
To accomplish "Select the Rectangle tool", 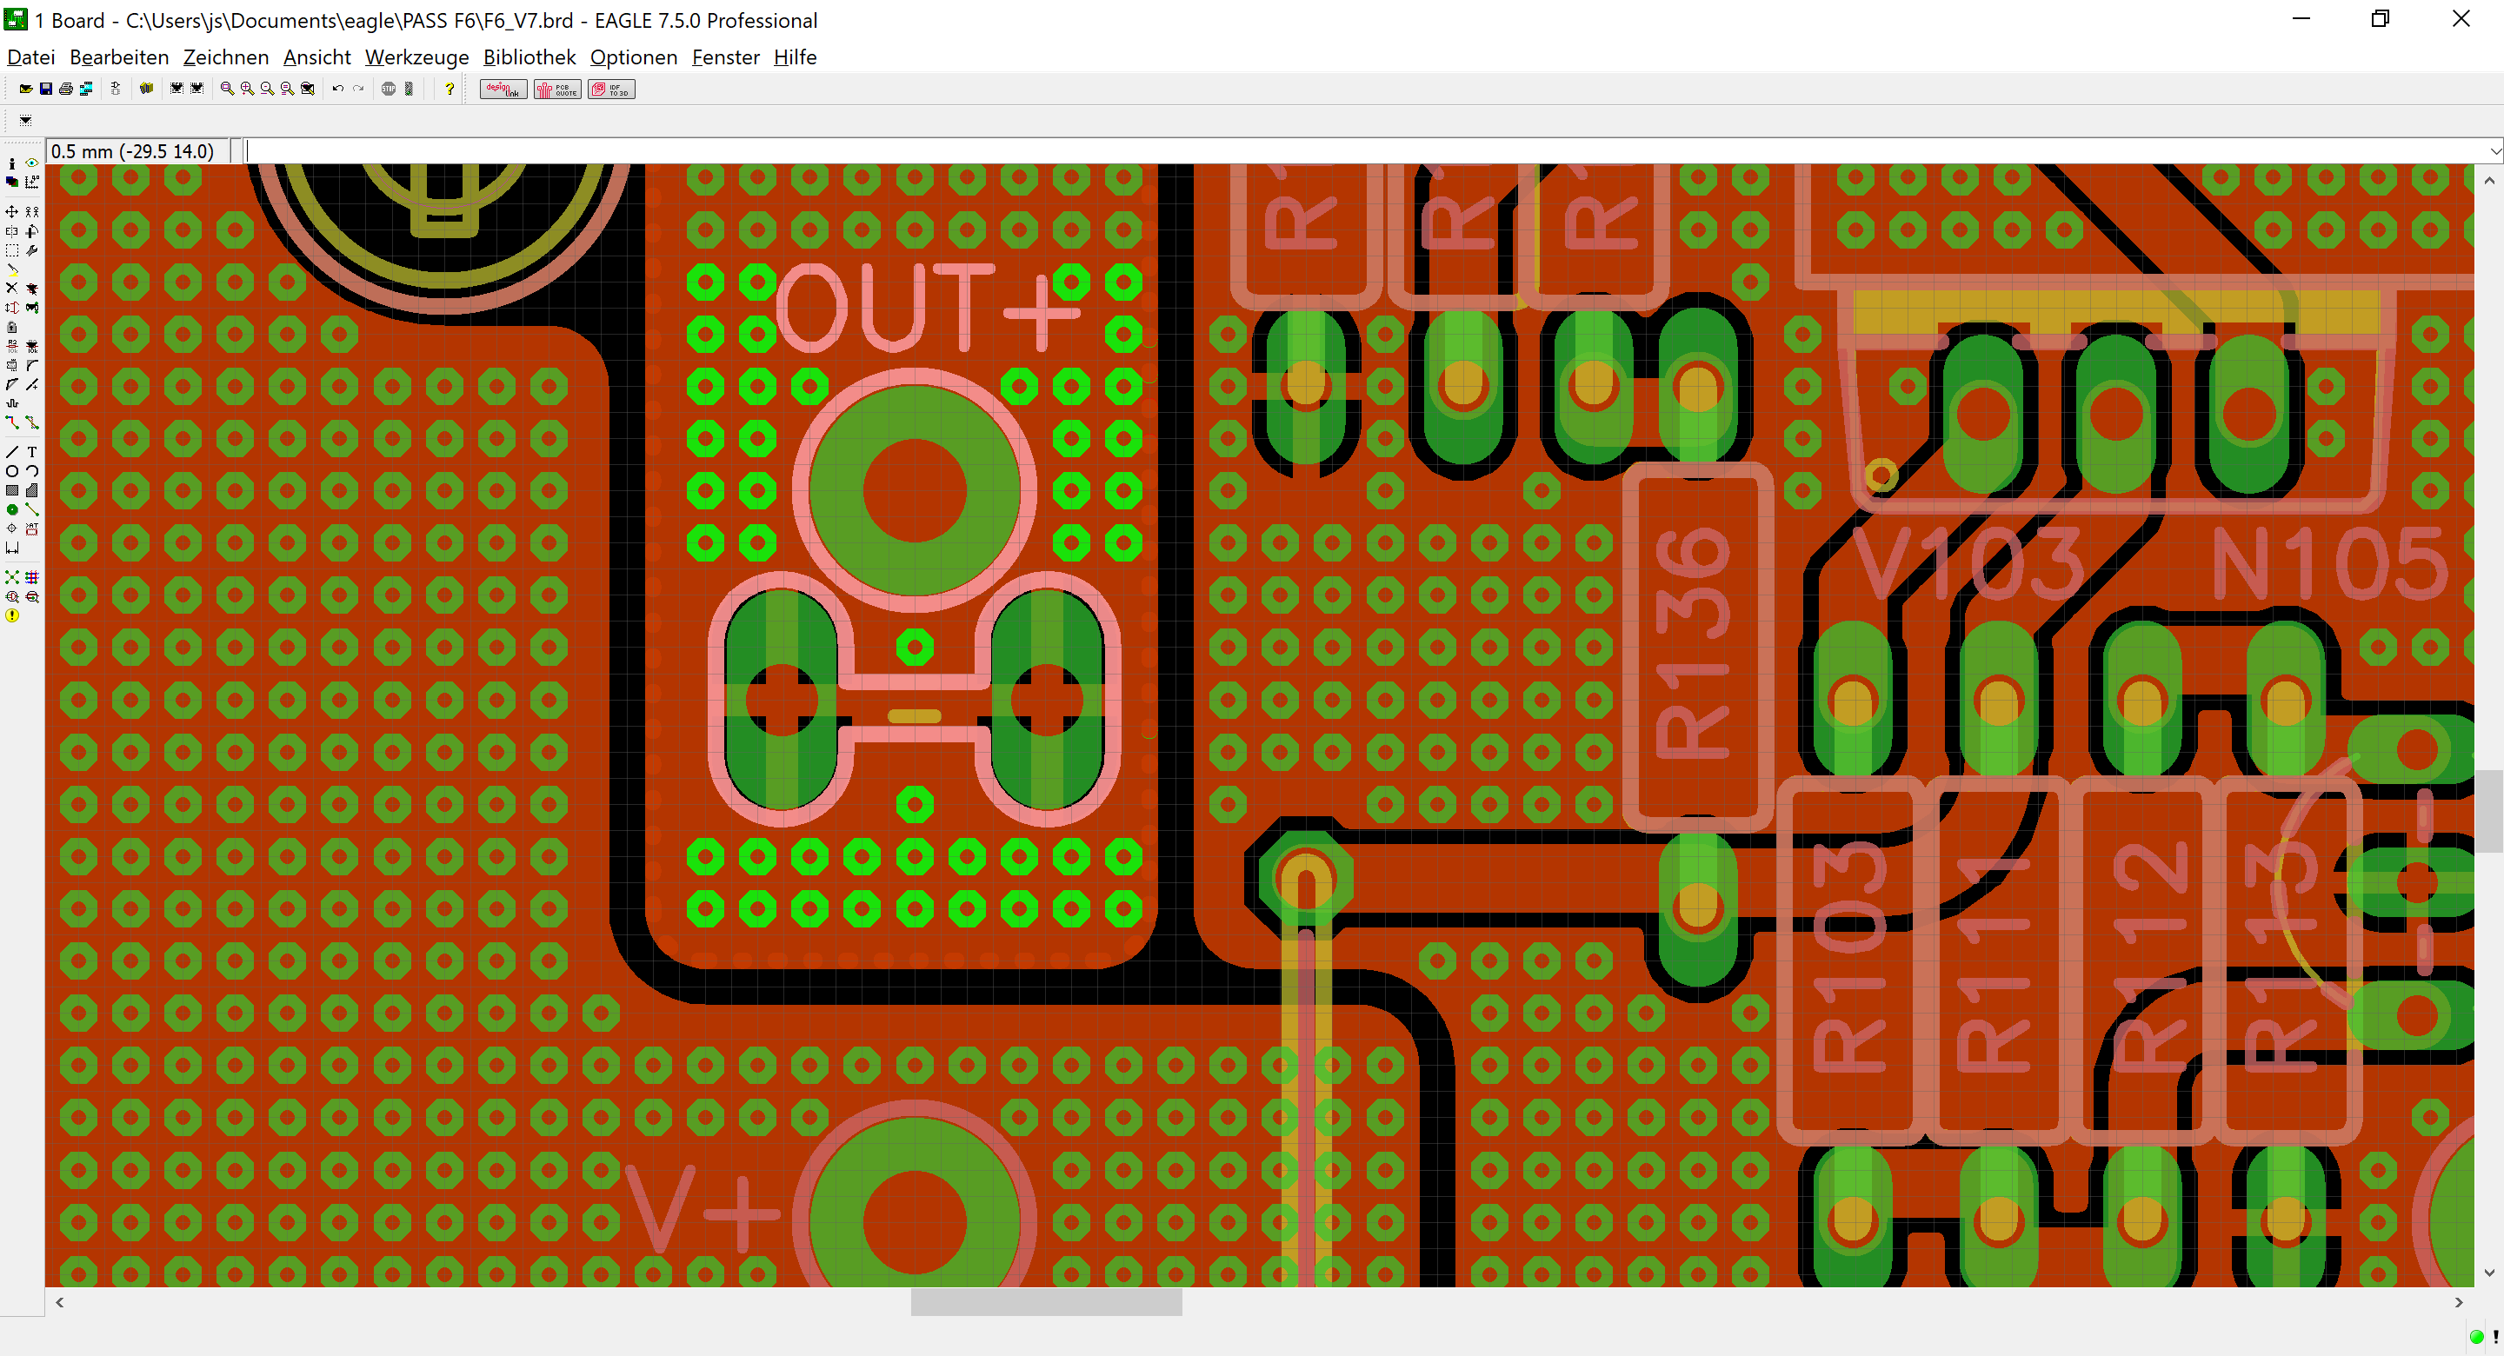I will (x=11, y=491).
